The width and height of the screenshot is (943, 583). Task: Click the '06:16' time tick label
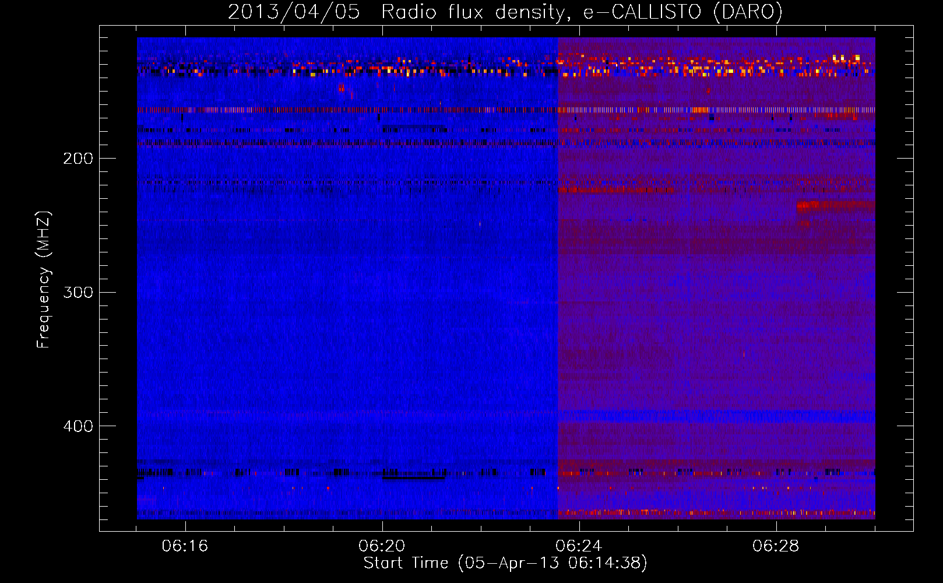[x=185, y=546]
